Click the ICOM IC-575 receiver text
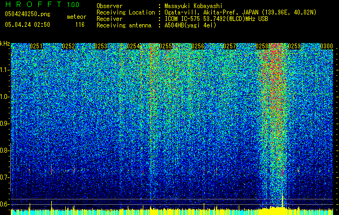 pos(216,19)
